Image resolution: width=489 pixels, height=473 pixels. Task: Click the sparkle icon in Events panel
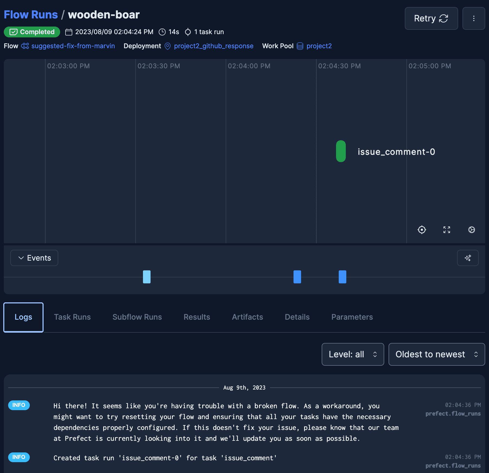coord(468,258)
